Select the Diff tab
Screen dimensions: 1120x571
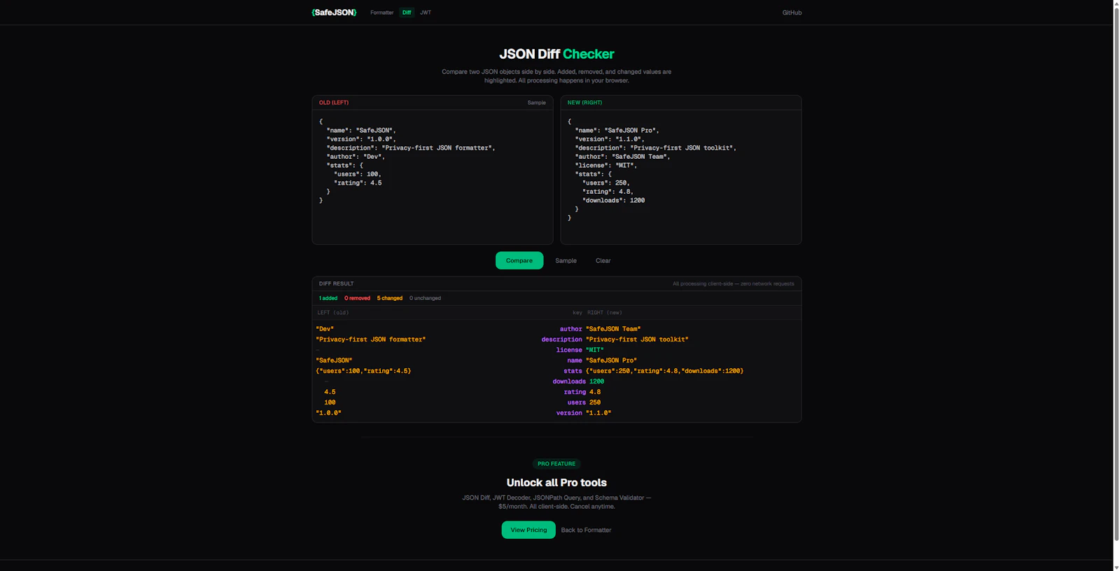[407, 13]
